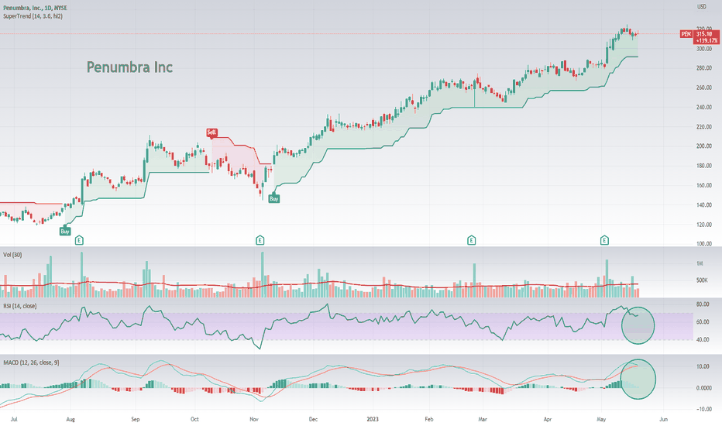Click the May label on the time axis

tap(601, 419)
